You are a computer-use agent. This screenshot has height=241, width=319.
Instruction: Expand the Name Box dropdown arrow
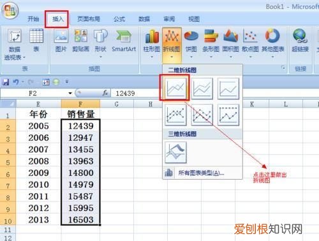[x=70, y=93]
